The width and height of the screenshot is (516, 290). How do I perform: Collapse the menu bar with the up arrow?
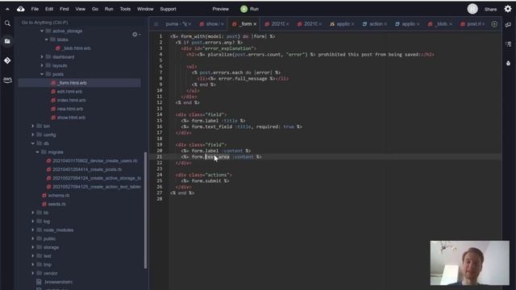tap(7, 9)
